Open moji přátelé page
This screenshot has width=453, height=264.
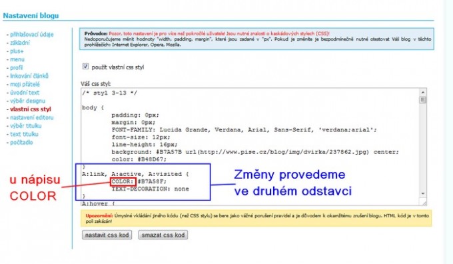point(25,85)
